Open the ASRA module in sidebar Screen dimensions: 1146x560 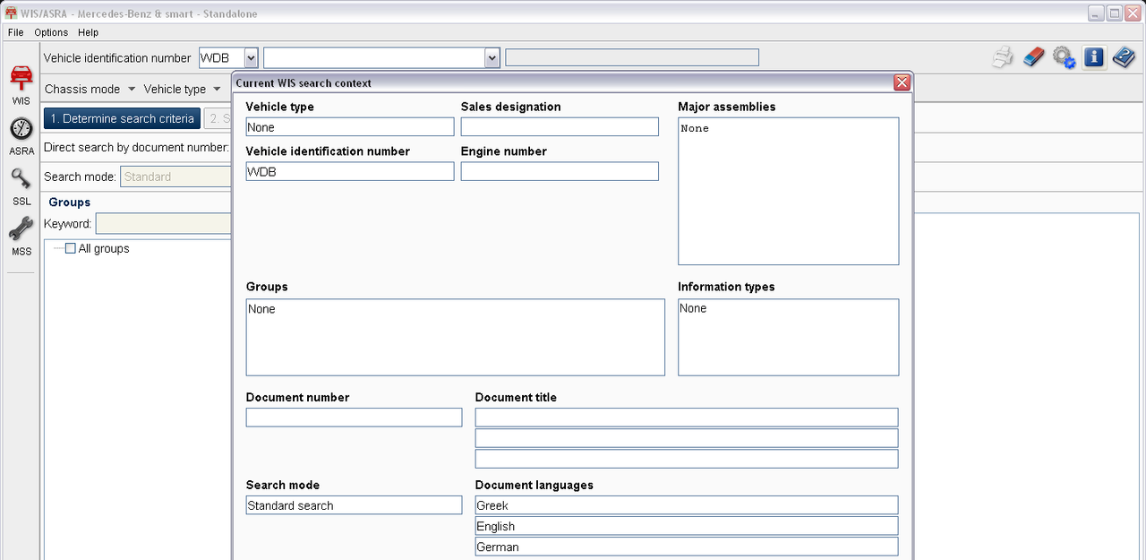click(21, 136)
